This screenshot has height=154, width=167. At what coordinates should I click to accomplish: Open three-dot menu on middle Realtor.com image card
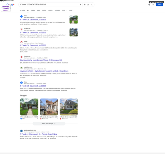tap(57, 119)
